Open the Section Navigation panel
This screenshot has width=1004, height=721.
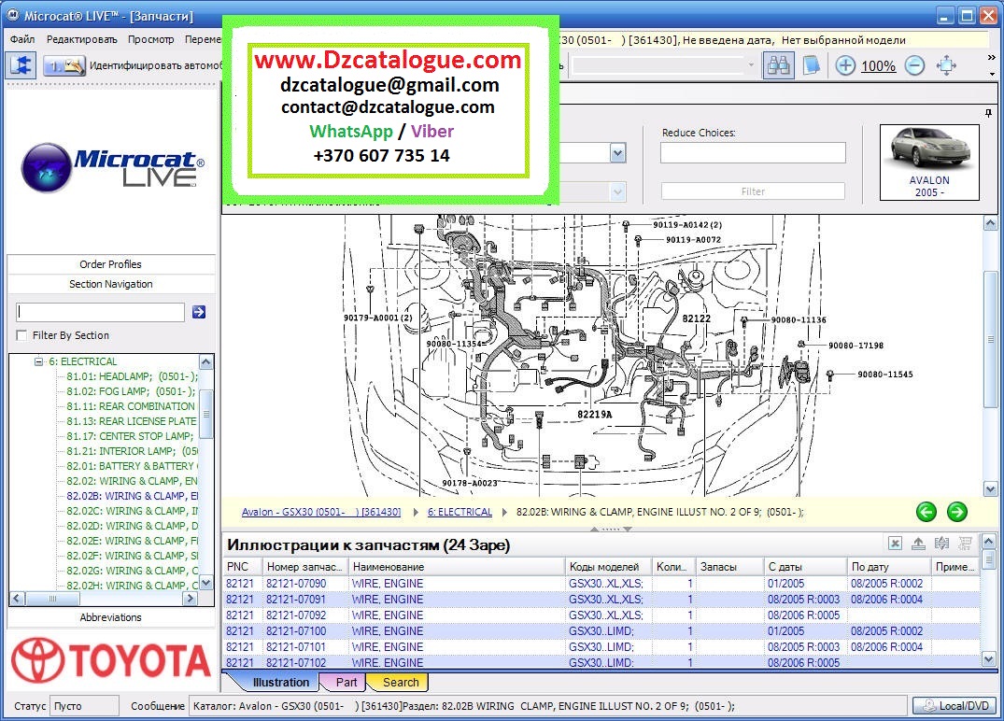click(111, 284)
